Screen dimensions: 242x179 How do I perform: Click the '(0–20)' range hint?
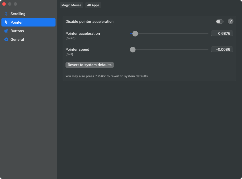click(71, 38)
